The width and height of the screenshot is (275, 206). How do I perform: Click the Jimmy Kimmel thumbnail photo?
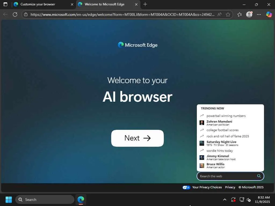202,157
